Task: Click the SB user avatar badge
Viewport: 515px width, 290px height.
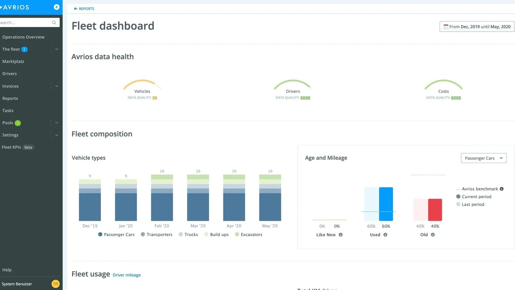Action: (x=55, y=284)
